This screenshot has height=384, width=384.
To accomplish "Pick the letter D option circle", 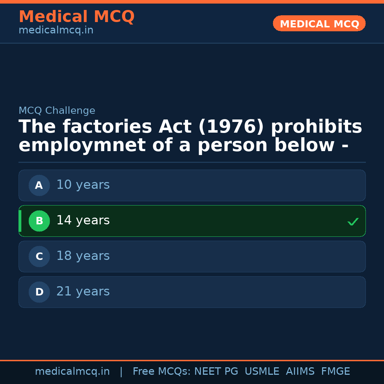I will point(39,292).
